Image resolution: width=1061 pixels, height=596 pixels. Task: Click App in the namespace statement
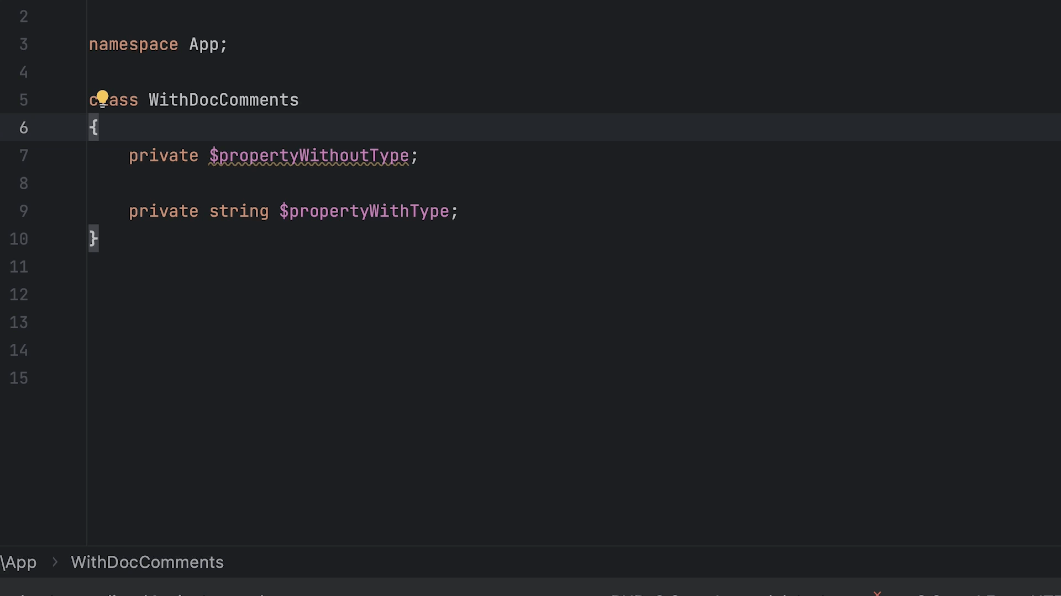[x=204, y=45]
